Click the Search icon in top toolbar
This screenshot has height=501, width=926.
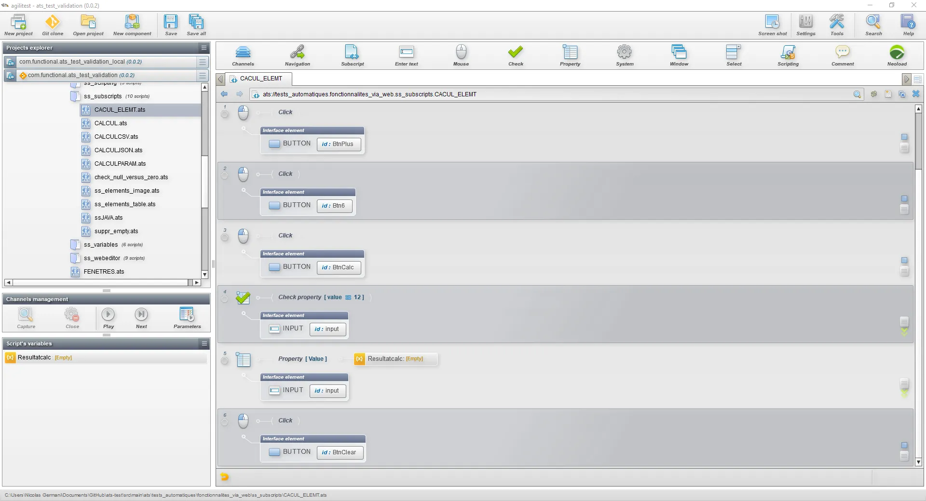tap(873, 25)
